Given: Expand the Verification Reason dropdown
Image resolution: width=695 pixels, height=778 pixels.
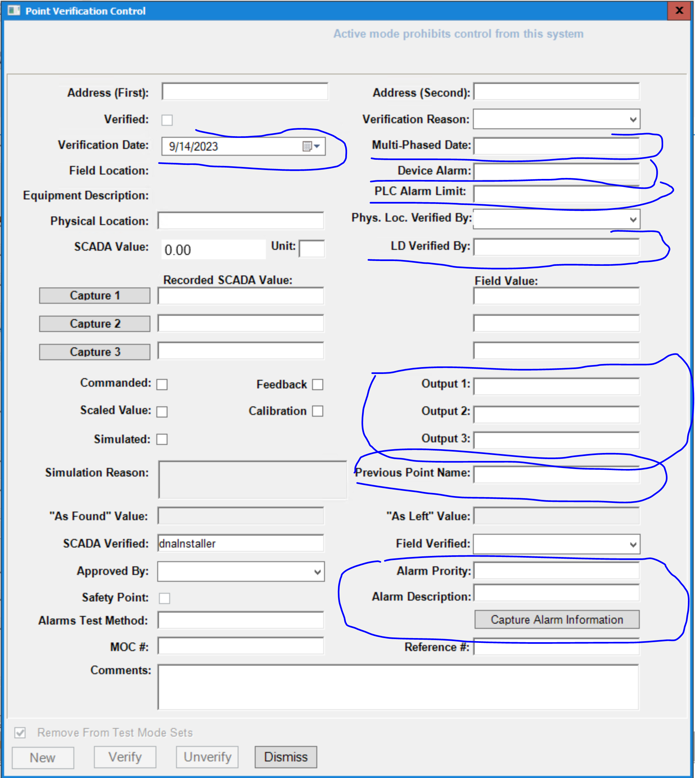Looking at the screenshot, I should pyautogui.click(x=633, y=119).
